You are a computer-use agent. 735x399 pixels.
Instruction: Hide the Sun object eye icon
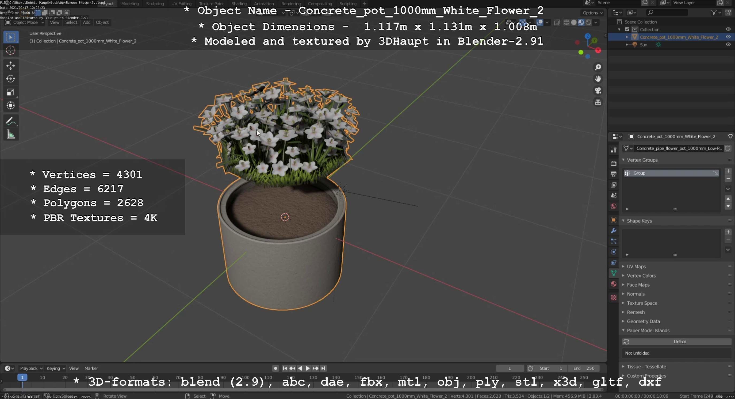click(x=728, y=44)
